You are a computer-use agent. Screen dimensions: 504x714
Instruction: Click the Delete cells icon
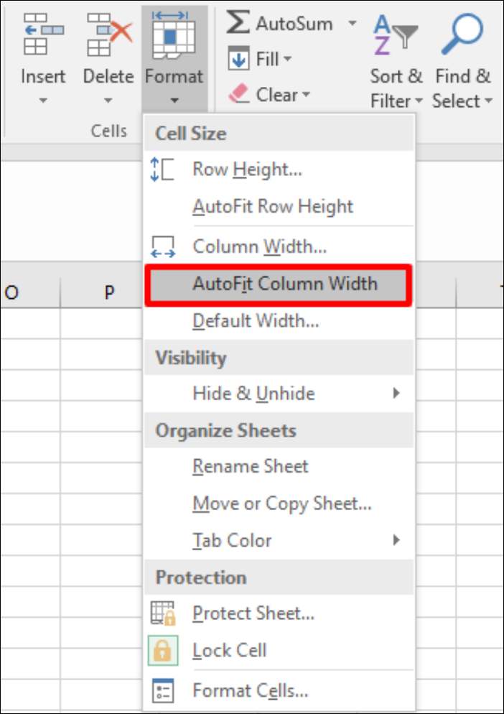coord(108,34)
